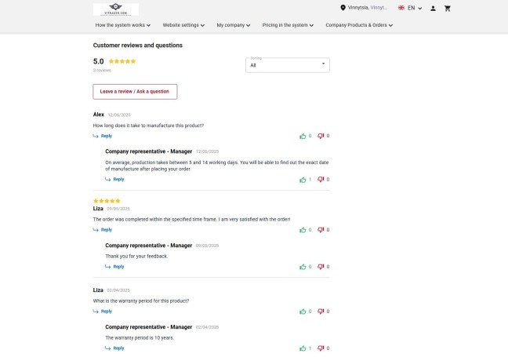
Task: Dislike Liza's warranty period question
Action: (x=321, y=311)
